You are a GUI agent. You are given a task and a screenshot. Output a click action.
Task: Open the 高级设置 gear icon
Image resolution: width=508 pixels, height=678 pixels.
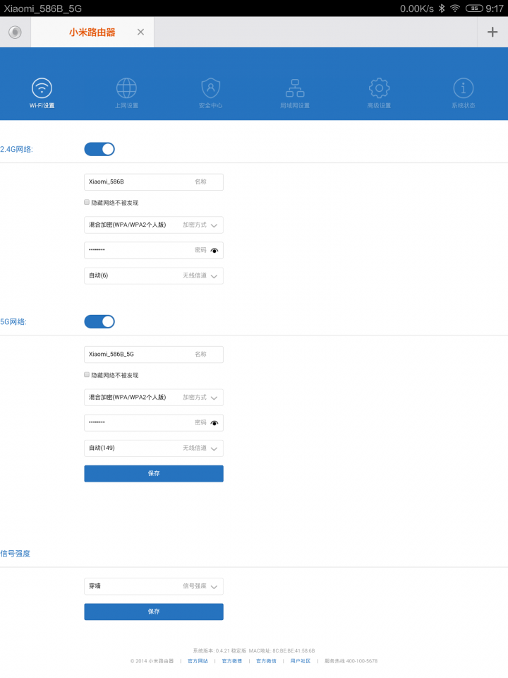tap(380, 88)
